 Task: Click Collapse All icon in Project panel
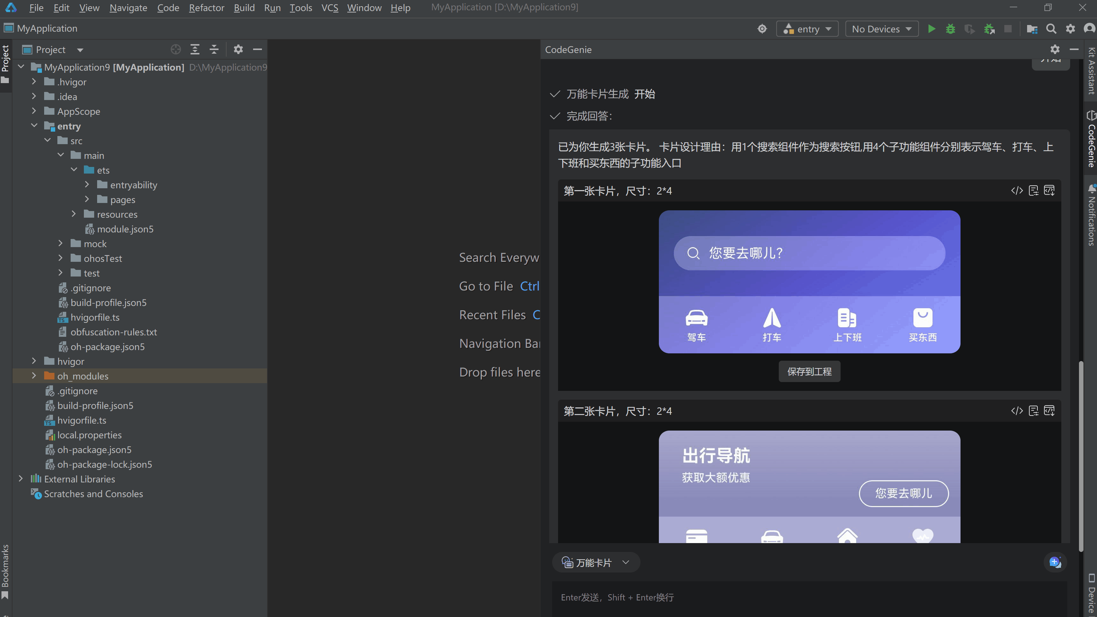coord(214,49)
